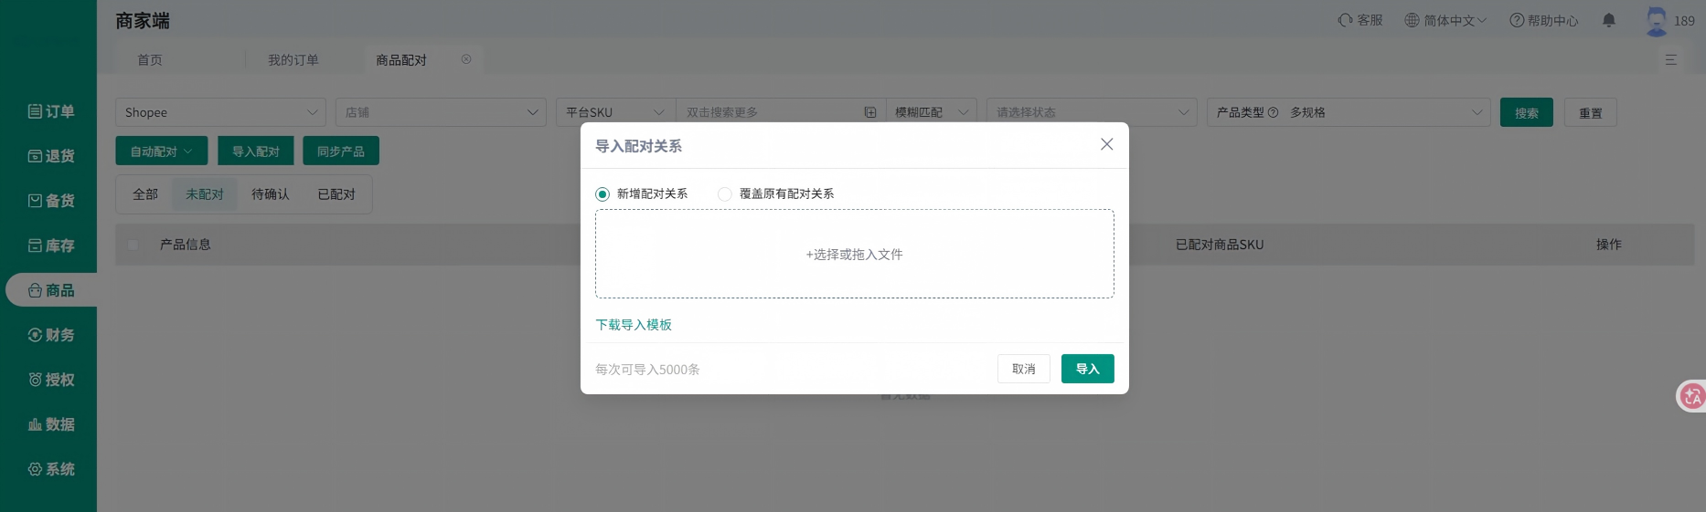Open the 授权 authorization sidebar section
Screen dimensions: 1706x512
51,380
